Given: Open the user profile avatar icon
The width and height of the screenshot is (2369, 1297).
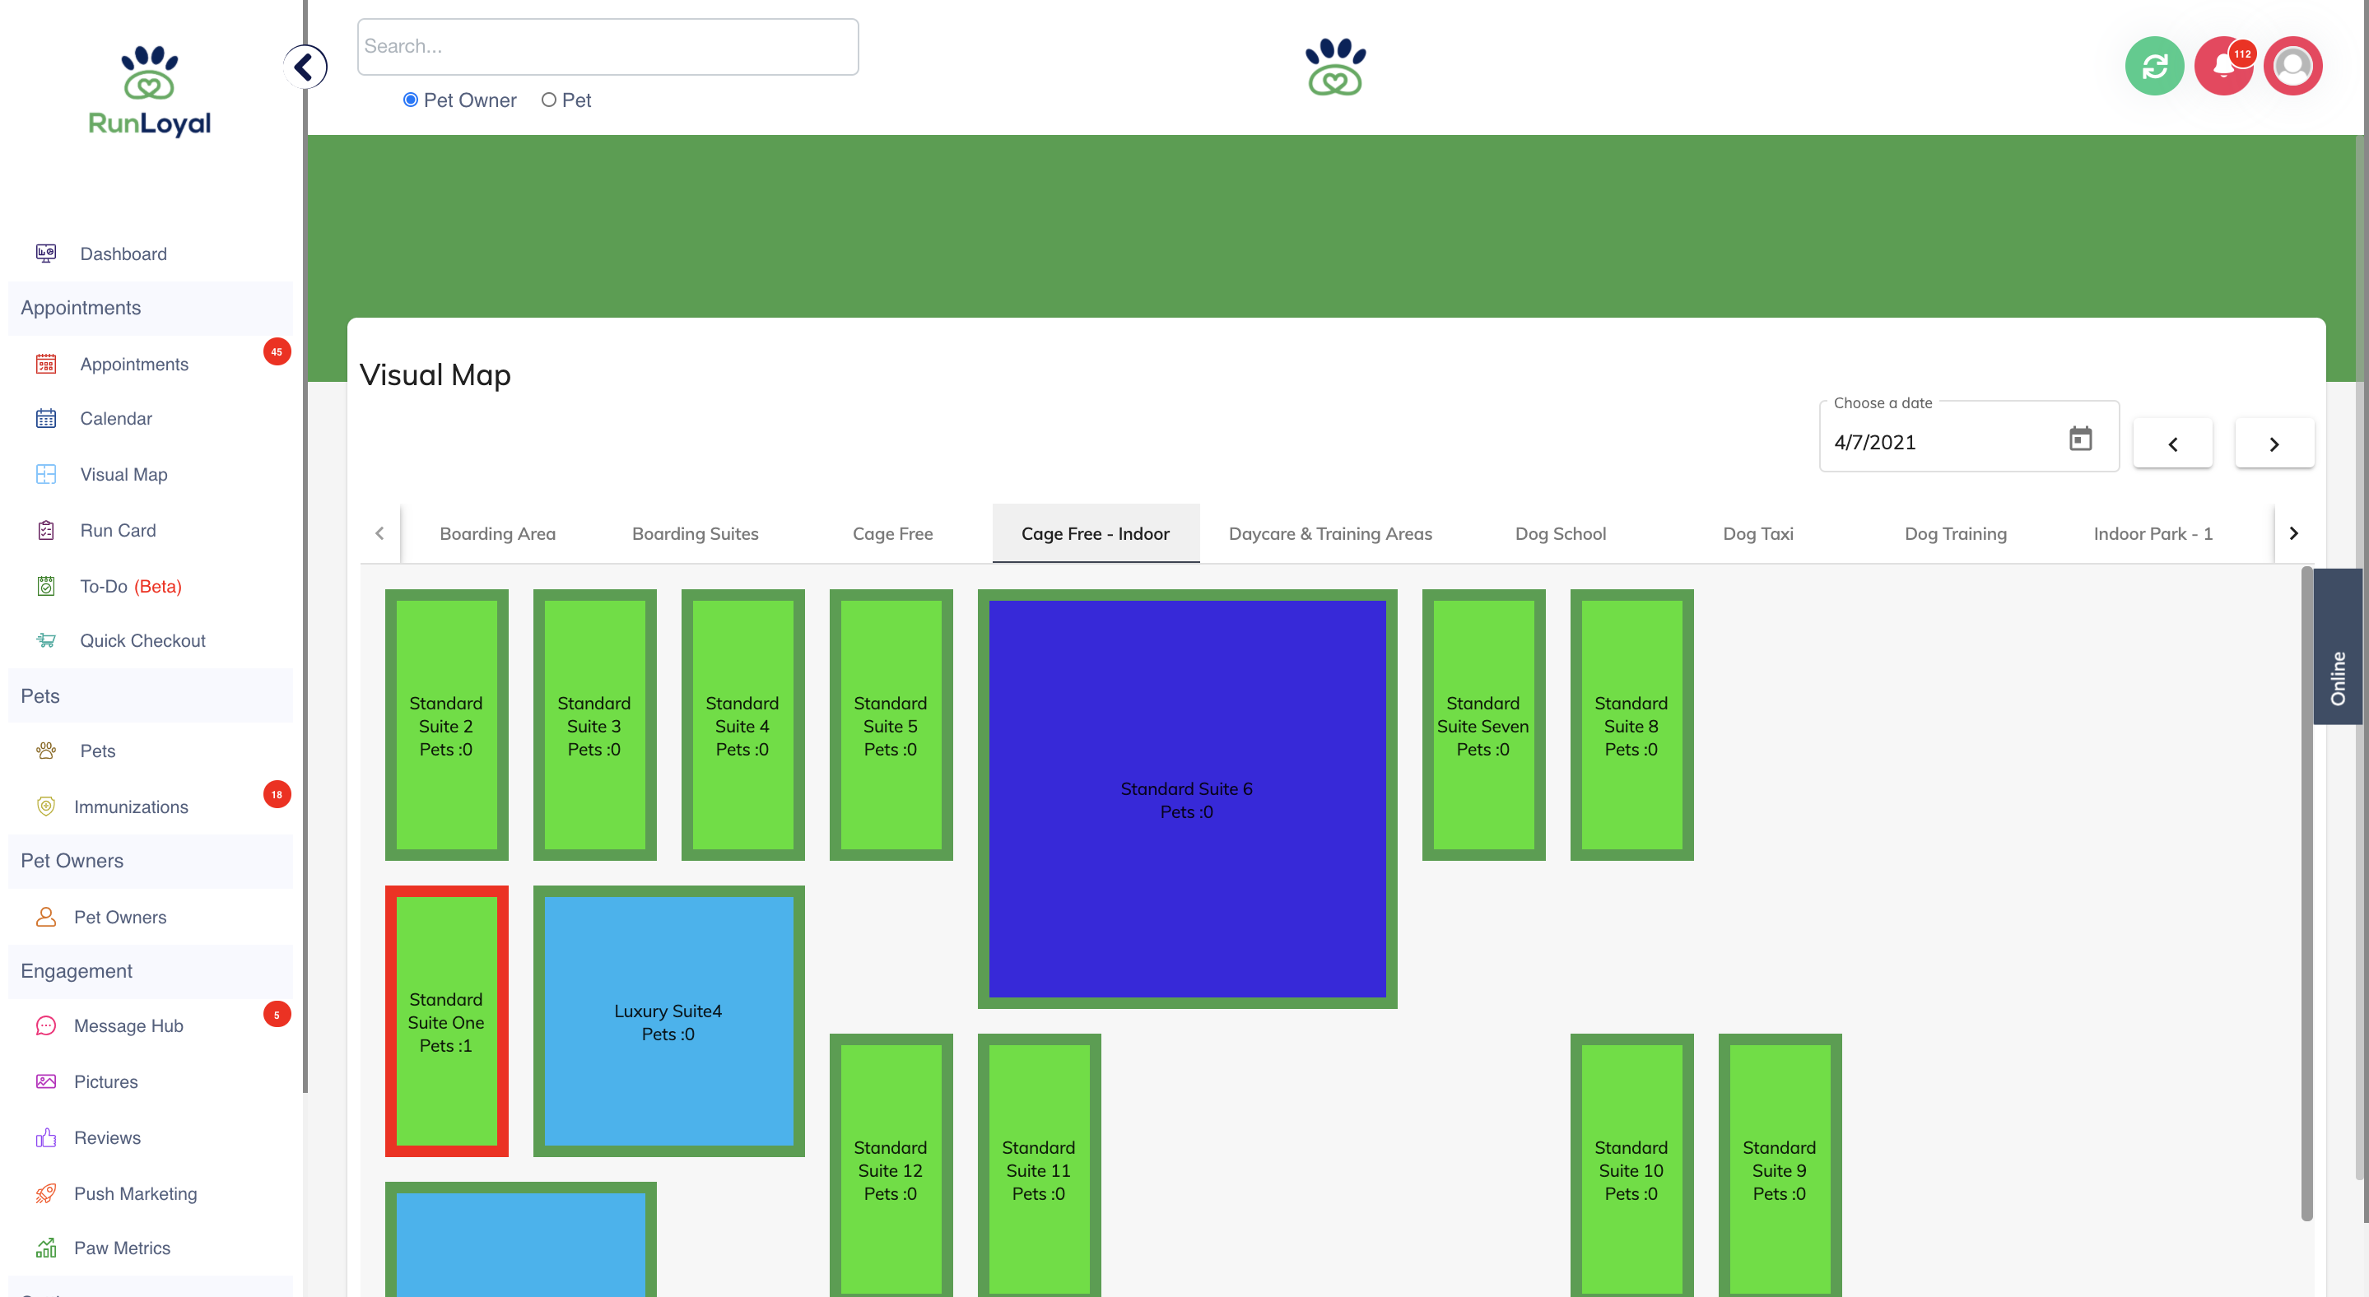Looking at the screenshot, I should pyautogui.click(x=2292, y=66).
